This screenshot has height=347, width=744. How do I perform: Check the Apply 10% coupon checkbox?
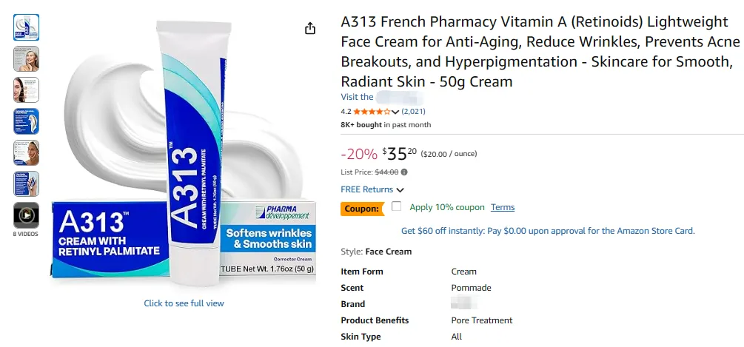[x=397, y=206]
